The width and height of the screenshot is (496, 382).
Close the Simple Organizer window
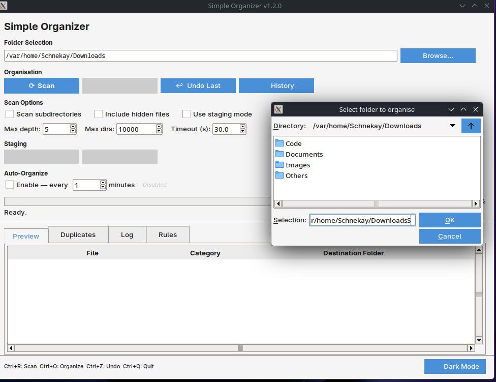[487, 6]
